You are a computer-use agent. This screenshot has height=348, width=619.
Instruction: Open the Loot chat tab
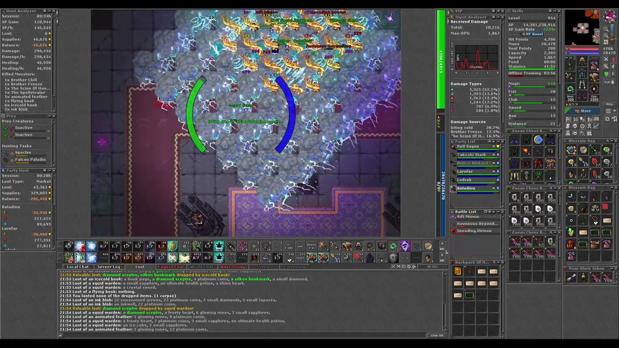pyautogui.click(x=140, y=267)
